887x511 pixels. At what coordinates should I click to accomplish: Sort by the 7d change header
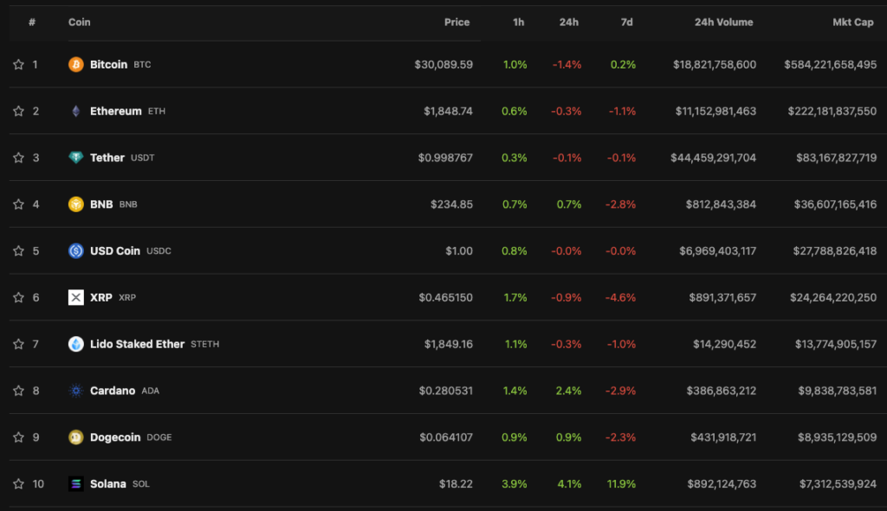(x=626, y=23)
